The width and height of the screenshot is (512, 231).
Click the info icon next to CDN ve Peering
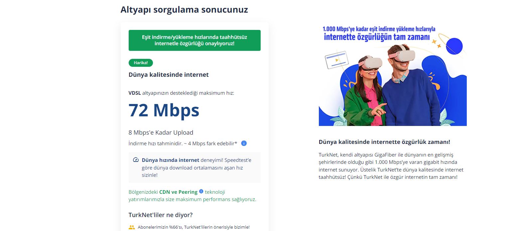pos(201,191)
